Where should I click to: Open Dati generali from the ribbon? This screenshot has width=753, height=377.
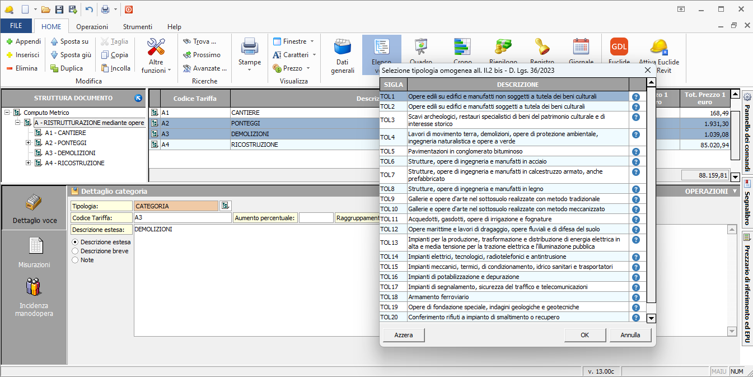point(342,48)
